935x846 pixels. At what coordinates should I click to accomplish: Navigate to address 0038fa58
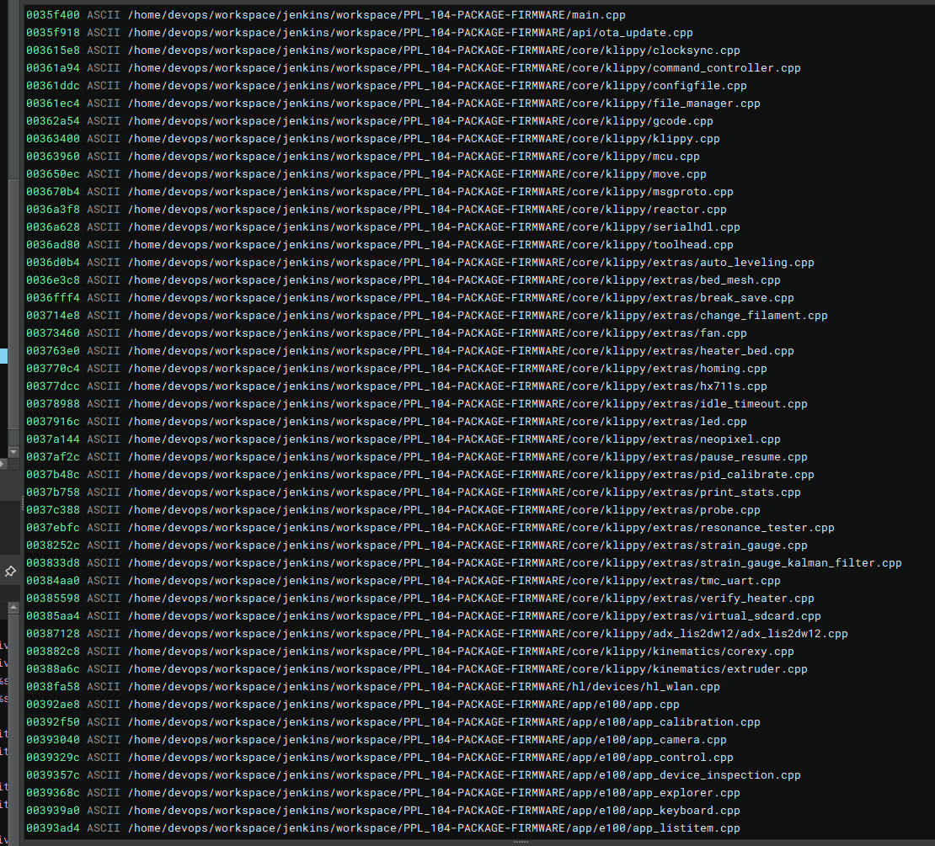pos(53,687)
